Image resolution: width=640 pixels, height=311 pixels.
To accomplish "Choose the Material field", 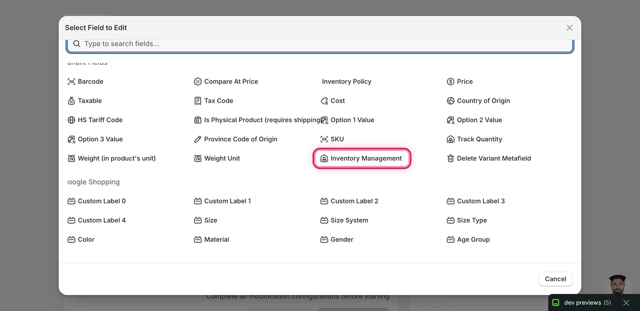I will coord(212,240).
